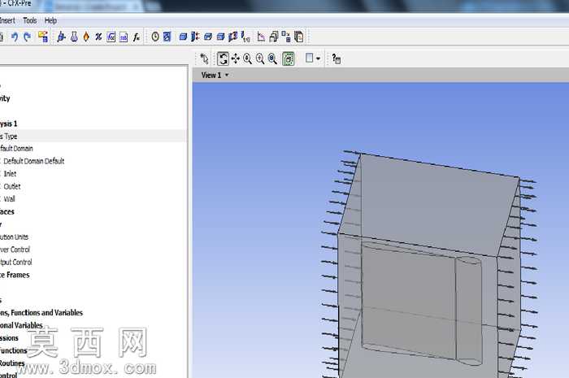
Task: Activate the Rotate view tool
Action: tap(223, 59)
